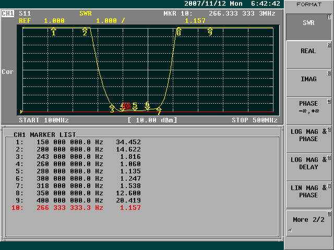Click marker 2 on the trace
Viewport: 334px width, 250px height.
[85, 31]
